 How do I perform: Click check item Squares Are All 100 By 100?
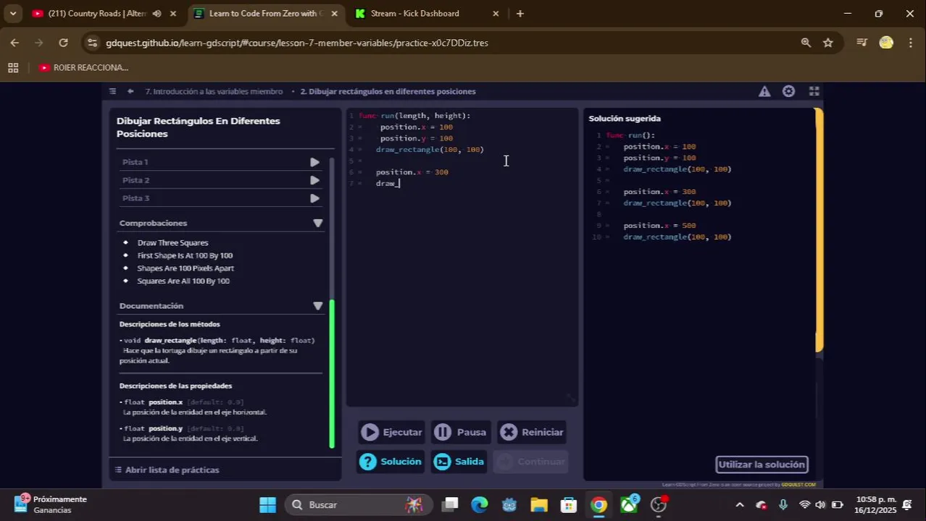click(x=183, y=281)
